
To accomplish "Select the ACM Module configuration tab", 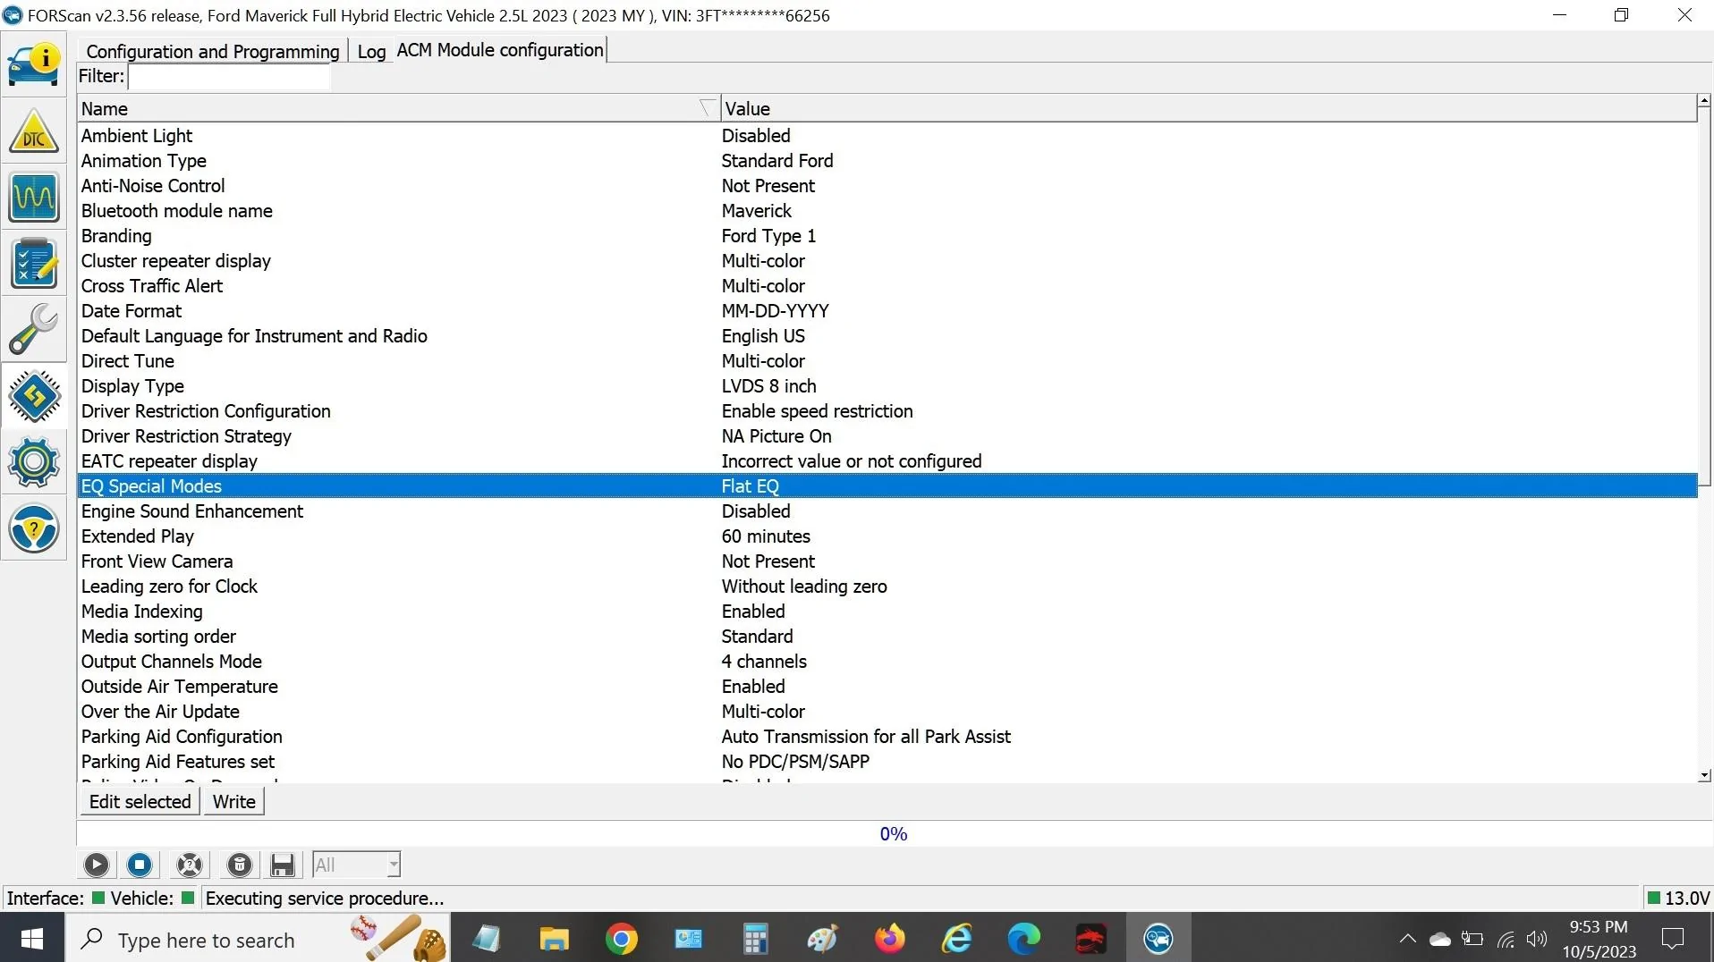I will pyautogui.click(x=500, y=50).
